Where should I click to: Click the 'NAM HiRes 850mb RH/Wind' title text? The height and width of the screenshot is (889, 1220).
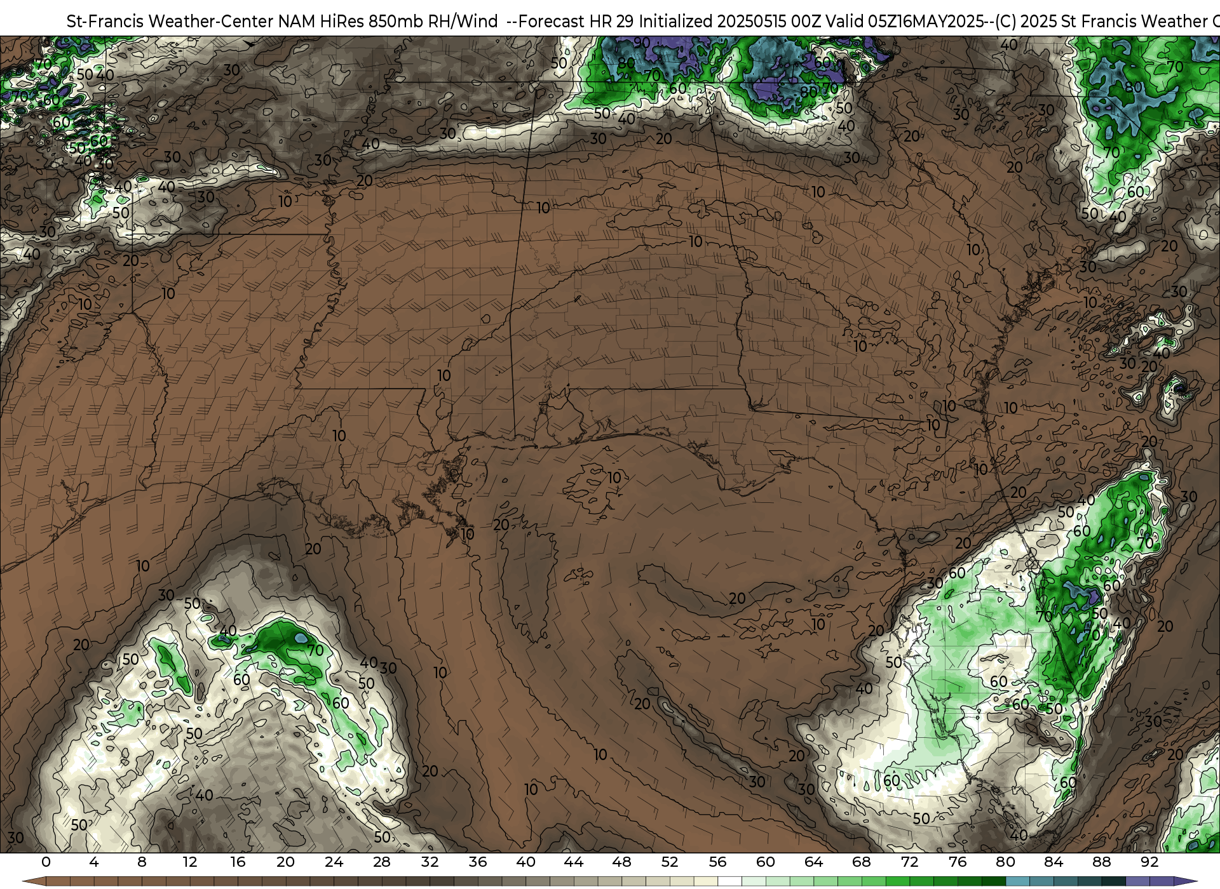point(388,22)
